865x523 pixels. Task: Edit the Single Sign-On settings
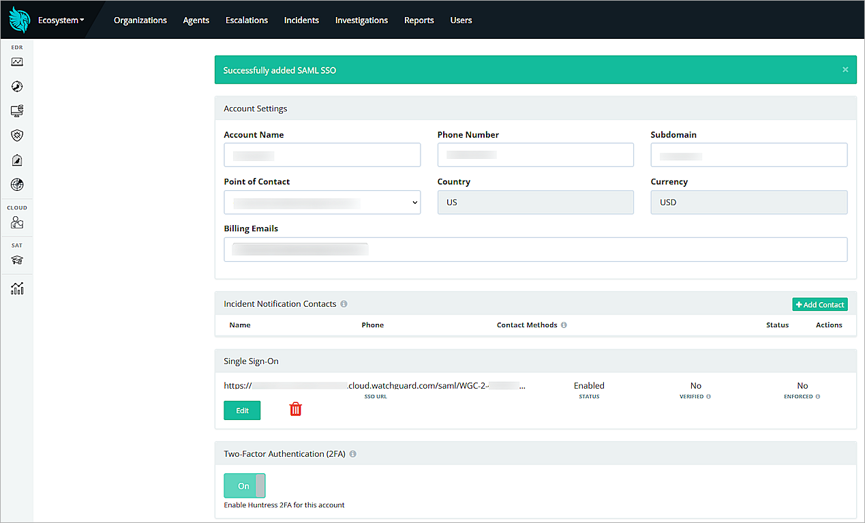pos(242,410)
